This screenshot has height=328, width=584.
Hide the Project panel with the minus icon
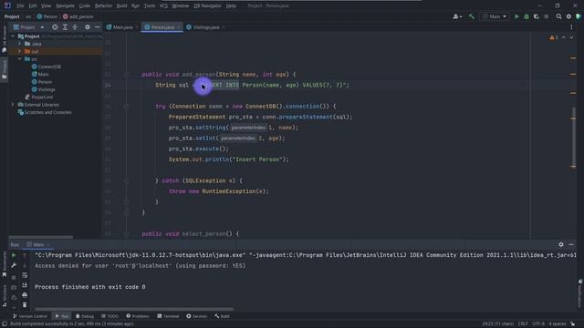tap(98, 27)
